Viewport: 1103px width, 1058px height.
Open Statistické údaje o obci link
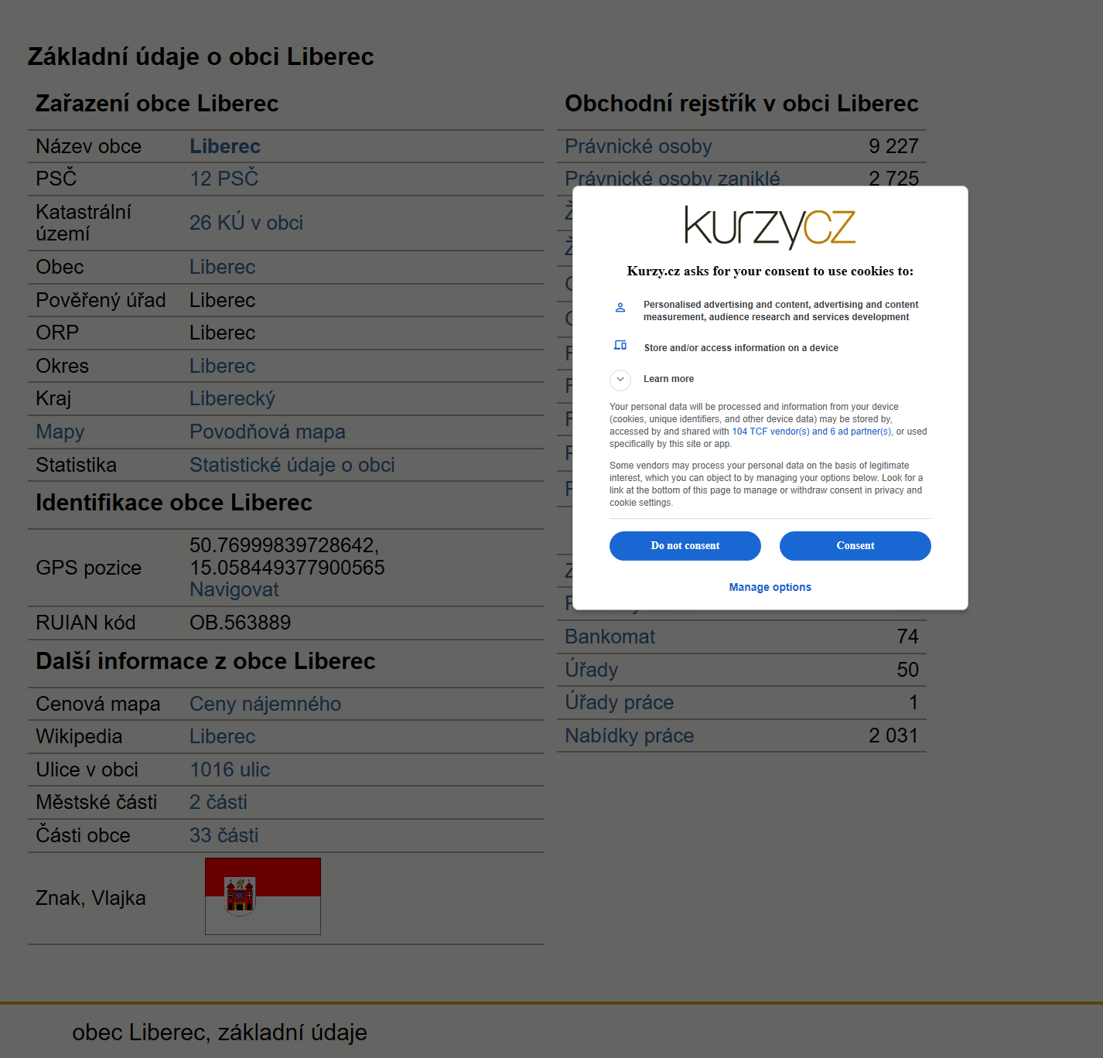pyautogui.click(x=292, y=465)
